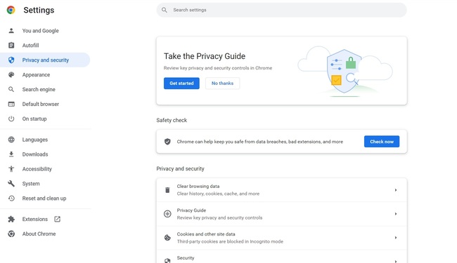Click the Extensions puzzle piece icon

pos(11,219)
